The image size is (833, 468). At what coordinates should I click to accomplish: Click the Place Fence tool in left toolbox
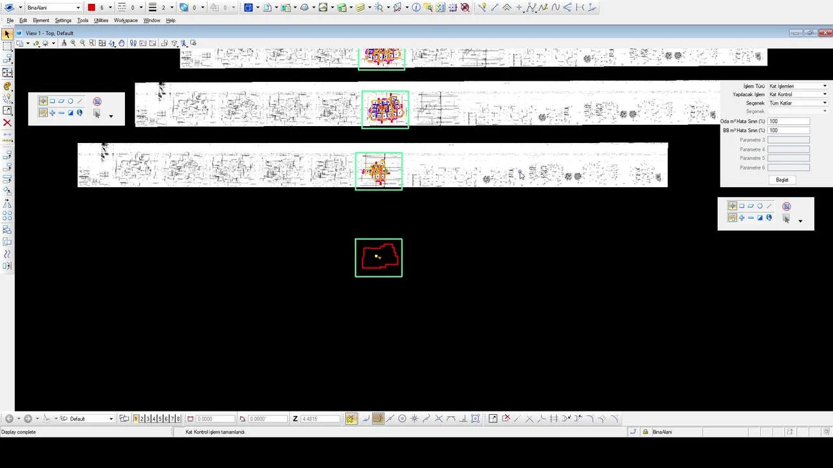tap(7, 46)
